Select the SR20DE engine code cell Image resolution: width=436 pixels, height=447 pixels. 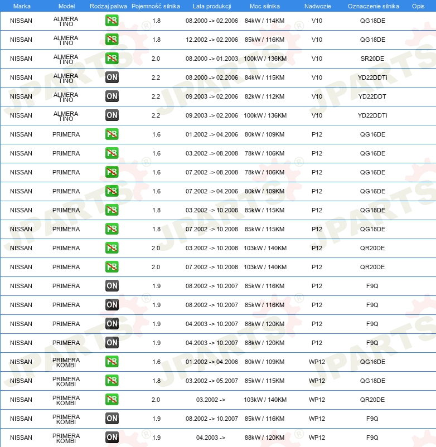coord(372,59)
